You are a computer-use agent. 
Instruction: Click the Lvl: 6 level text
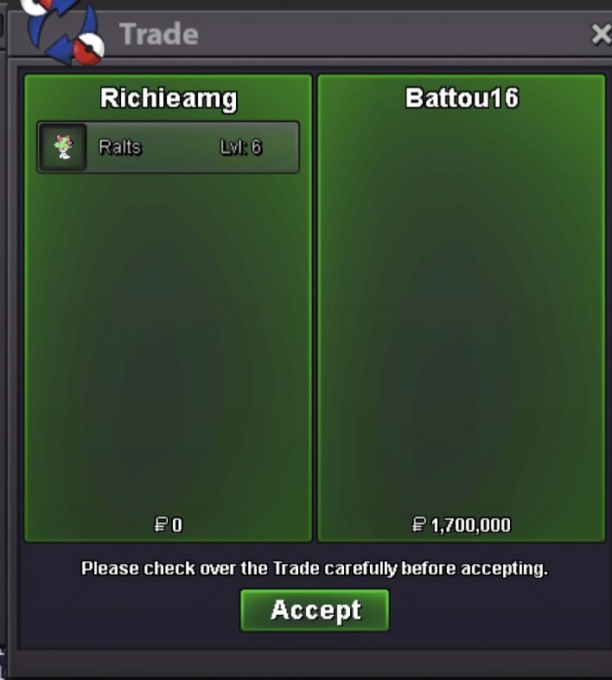(x=240, y=147)
